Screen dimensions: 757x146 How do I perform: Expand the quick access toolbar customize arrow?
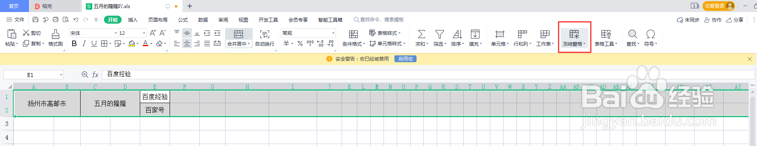[x=96, y=20]
